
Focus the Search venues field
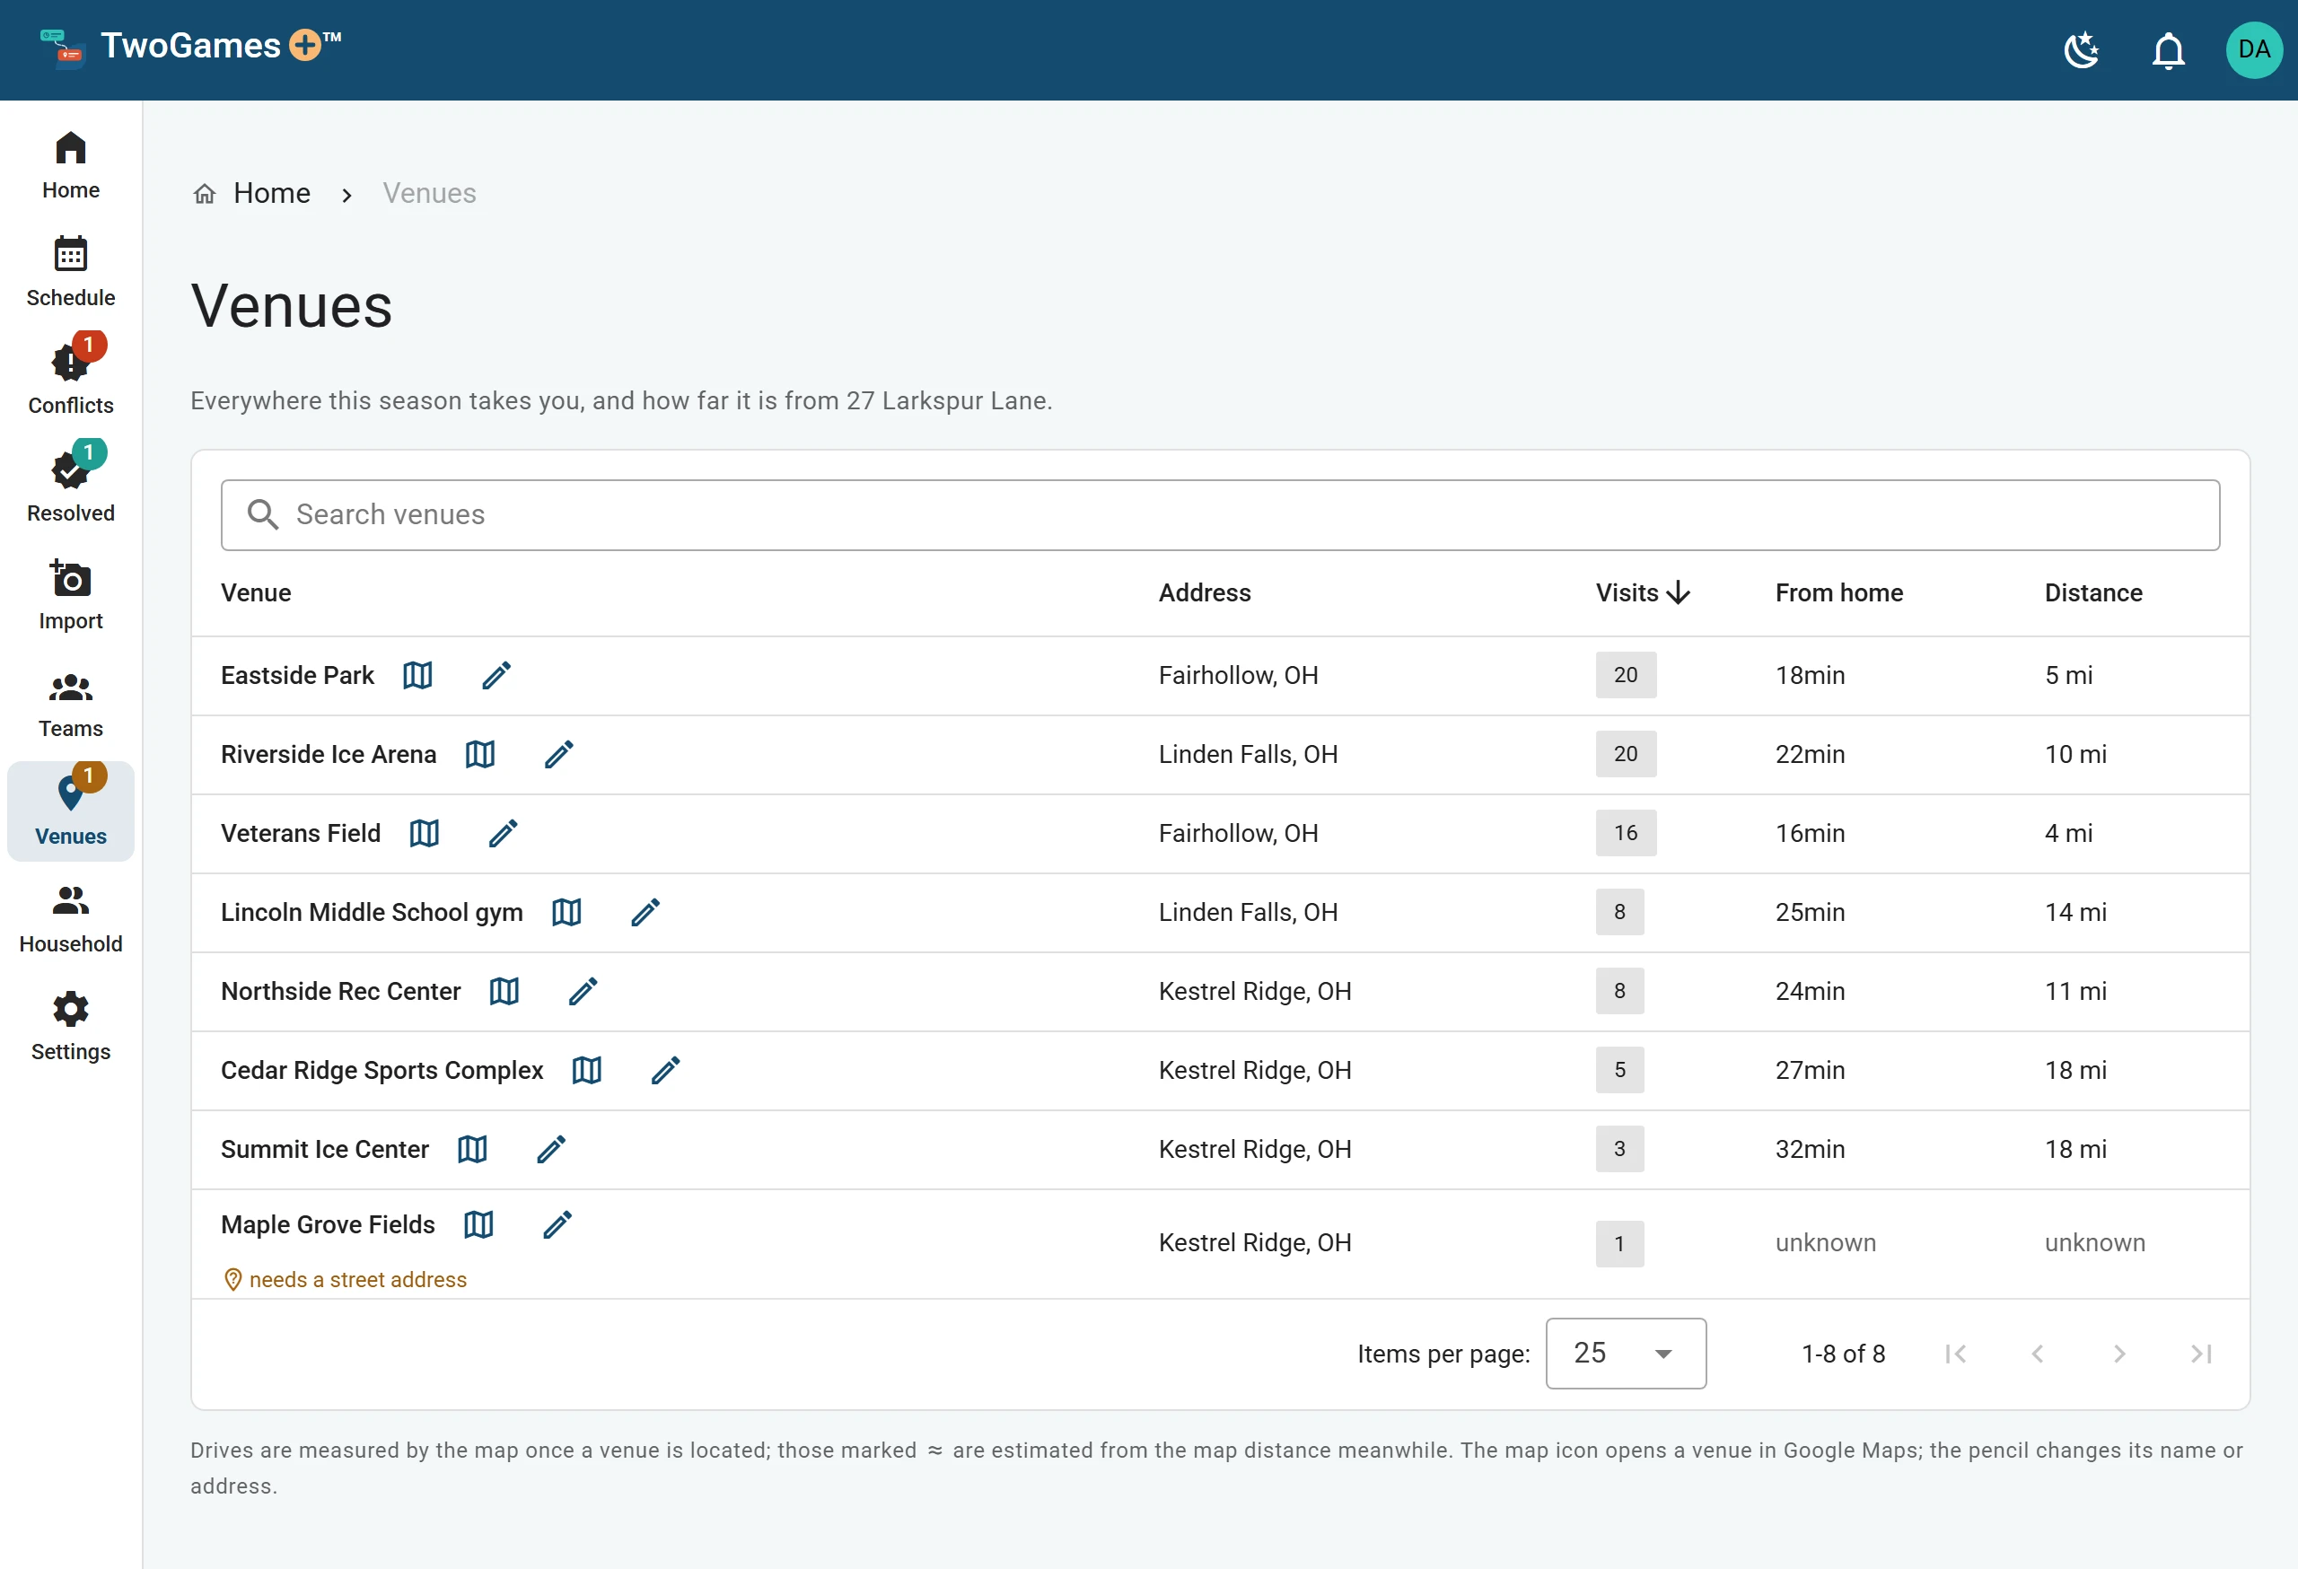coord(1220,515)
